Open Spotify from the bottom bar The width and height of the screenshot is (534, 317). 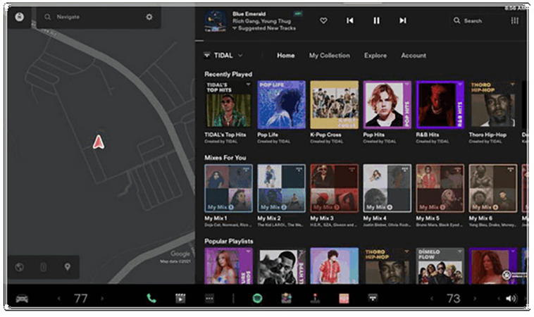pyautogui.click(x=257, y=299)
